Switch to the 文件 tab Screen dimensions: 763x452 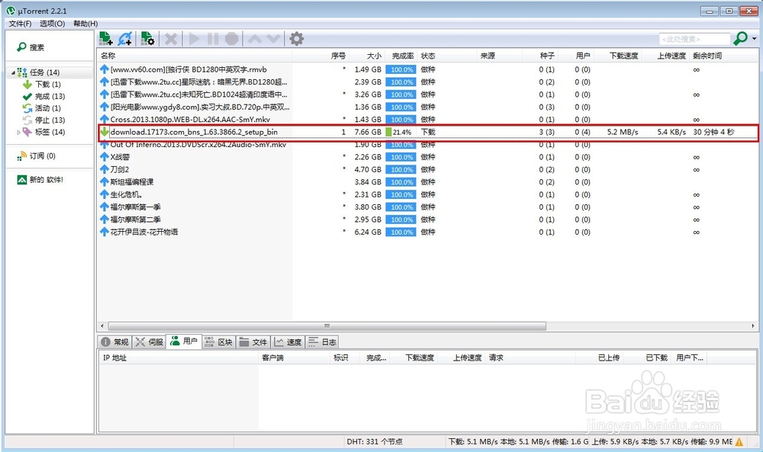click(253, 341)
